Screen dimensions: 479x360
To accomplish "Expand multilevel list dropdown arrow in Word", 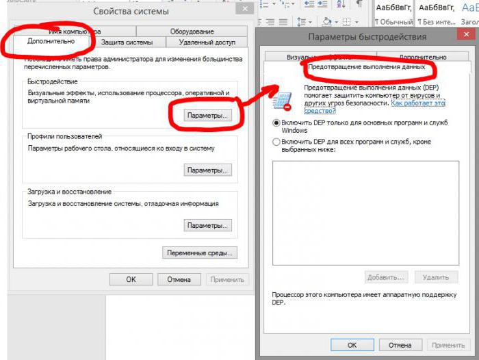I will pyautogui.click(x=294, y=4).
